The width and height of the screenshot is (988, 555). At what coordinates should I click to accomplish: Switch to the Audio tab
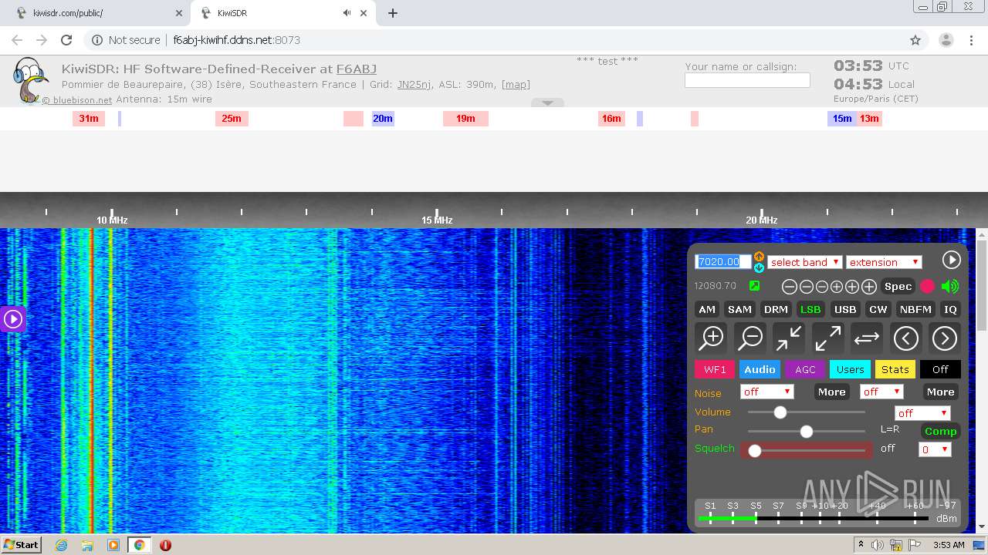[760, 369]
